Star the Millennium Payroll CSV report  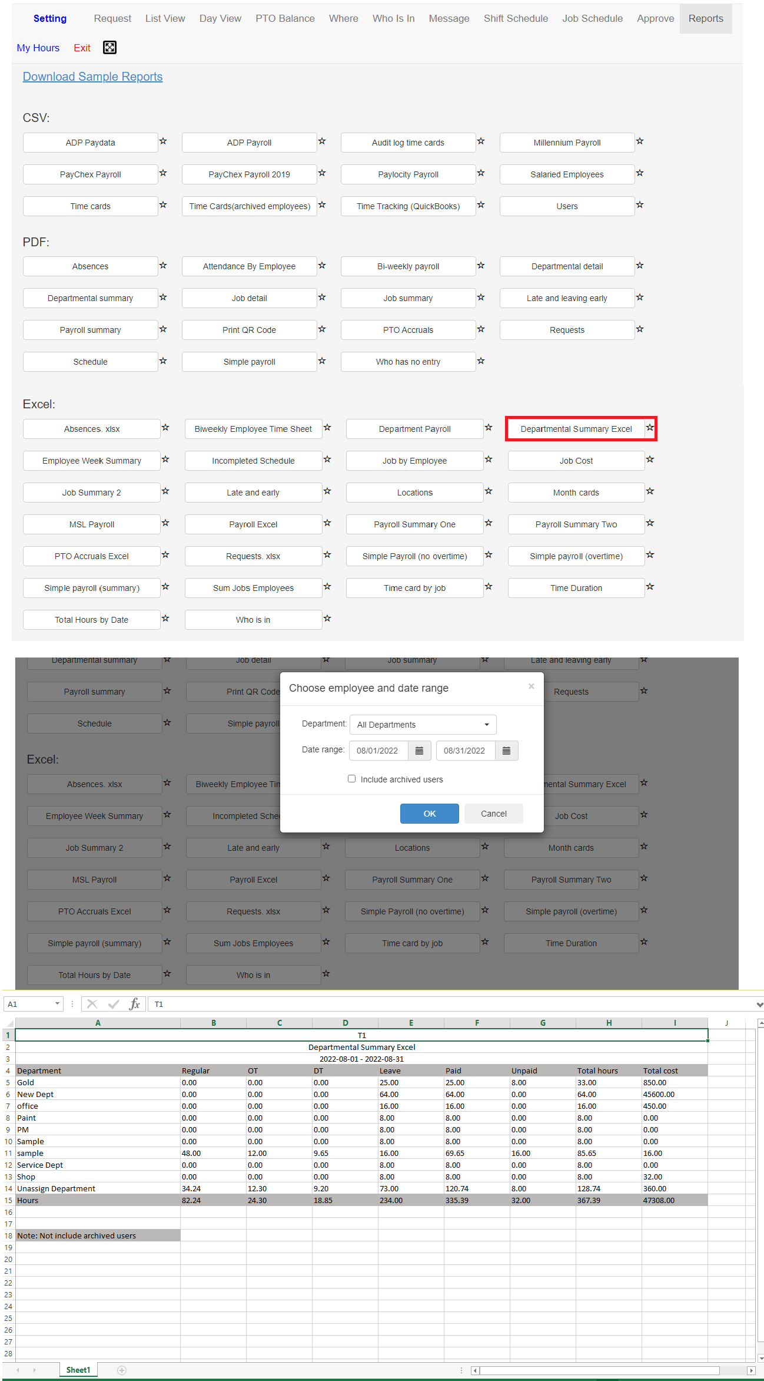coord(640,141)
